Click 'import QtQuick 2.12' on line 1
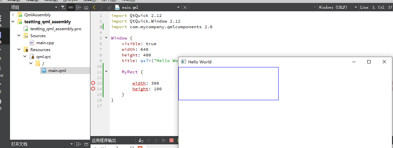 tap(136, 16)
